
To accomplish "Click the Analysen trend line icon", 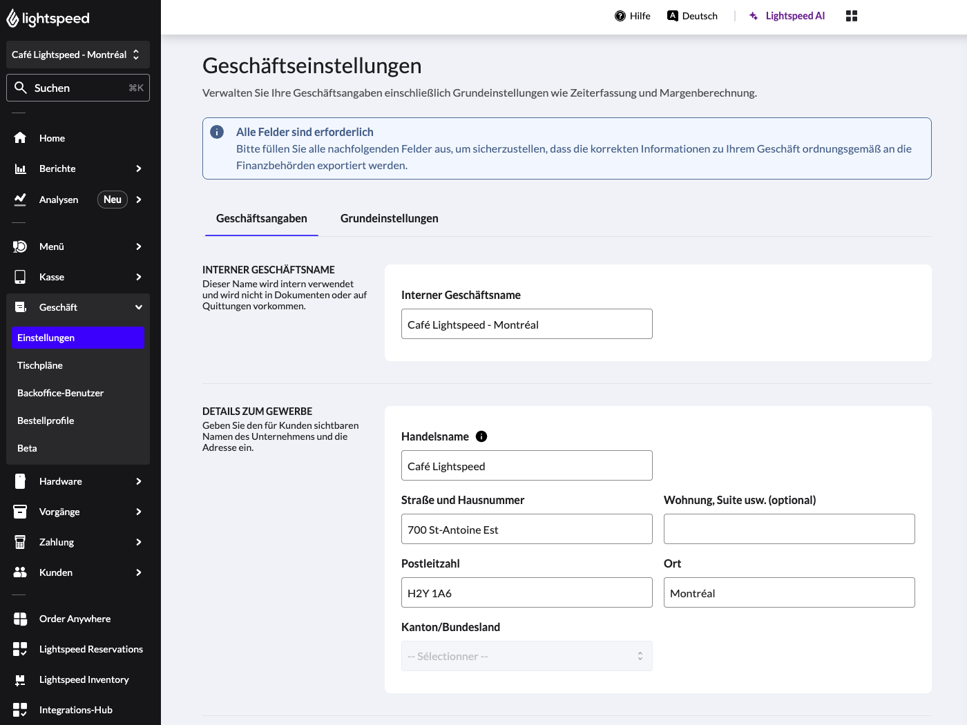I will [20, 200].
